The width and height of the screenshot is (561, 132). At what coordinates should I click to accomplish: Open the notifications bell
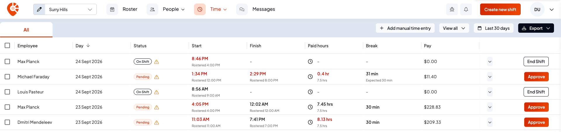coord(466,9)
